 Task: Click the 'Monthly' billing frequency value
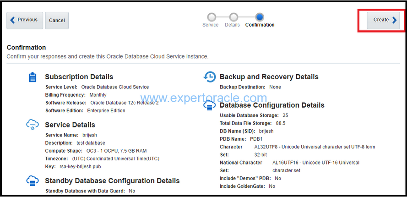coord(98,95)
